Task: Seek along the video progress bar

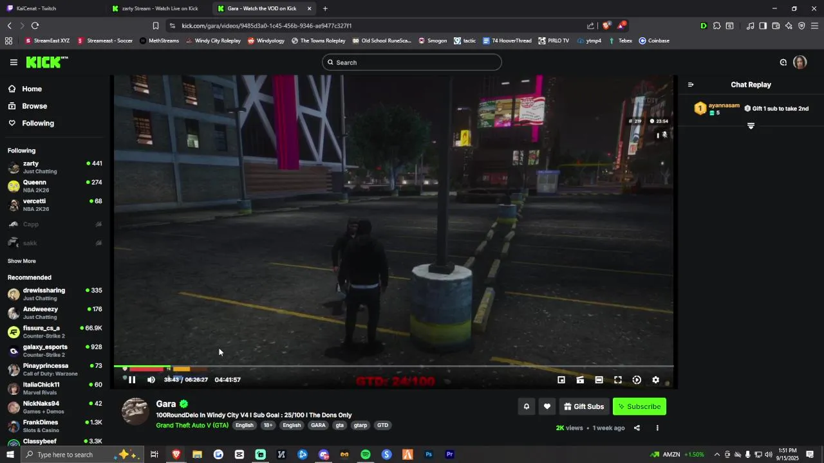Action: (394, 367)
